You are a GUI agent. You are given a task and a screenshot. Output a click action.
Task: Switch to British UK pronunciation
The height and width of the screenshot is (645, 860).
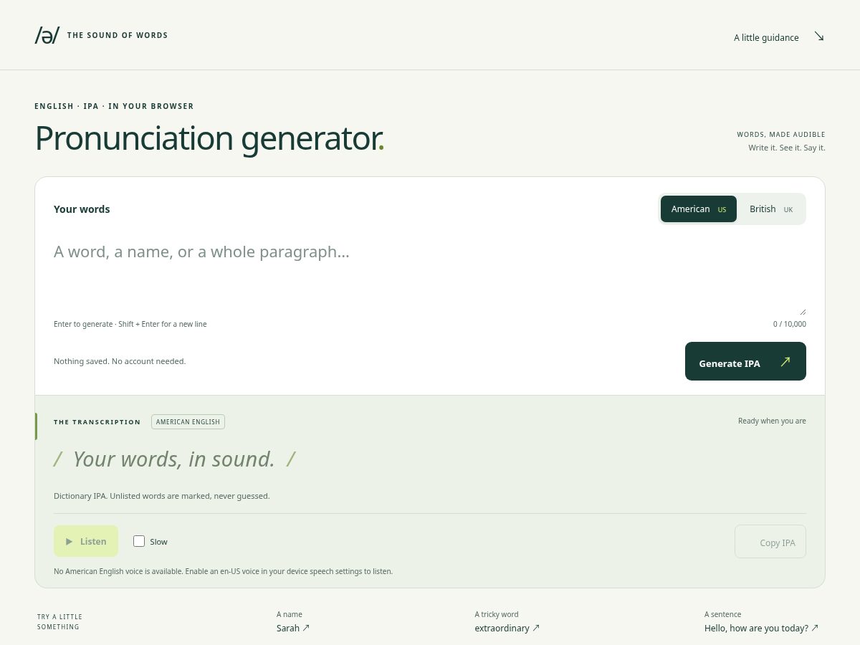[771, 209]
